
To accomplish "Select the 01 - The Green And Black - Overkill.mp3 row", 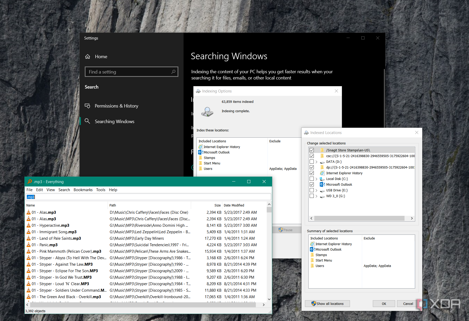I will tap(146, 297).
